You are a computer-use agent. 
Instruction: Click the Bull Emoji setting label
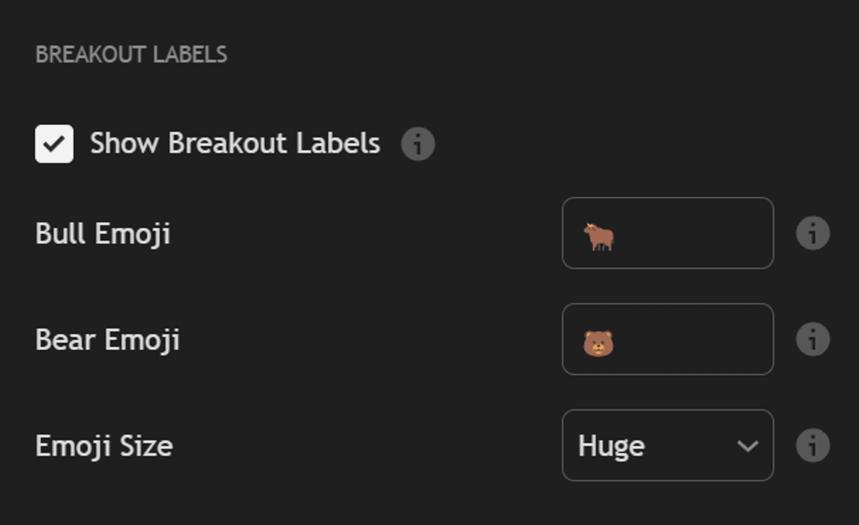[x=103, y=233]
